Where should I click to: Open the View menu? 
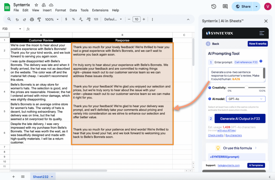pos(35,10)
